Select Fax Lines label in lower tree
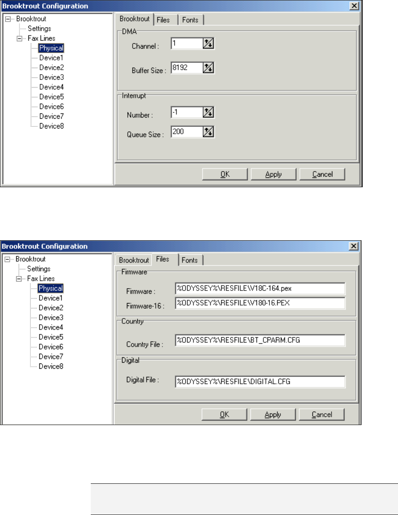This screenshot has width=398, height=515. tap(41, 279)
